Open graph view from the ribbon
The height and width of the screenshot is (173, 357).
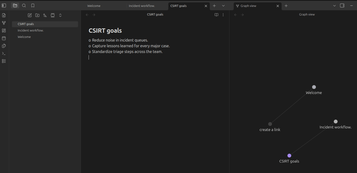pos(4,23)
